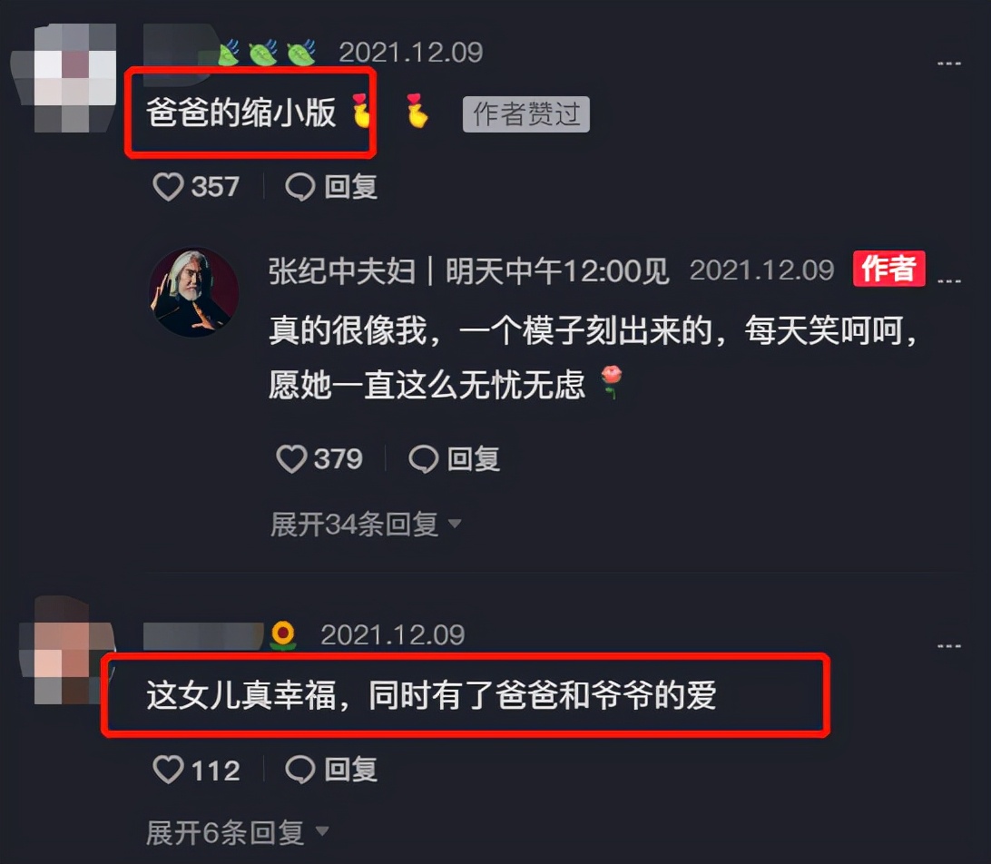Click reply bubble icon under 357-like comment

[x=300, y=187]
